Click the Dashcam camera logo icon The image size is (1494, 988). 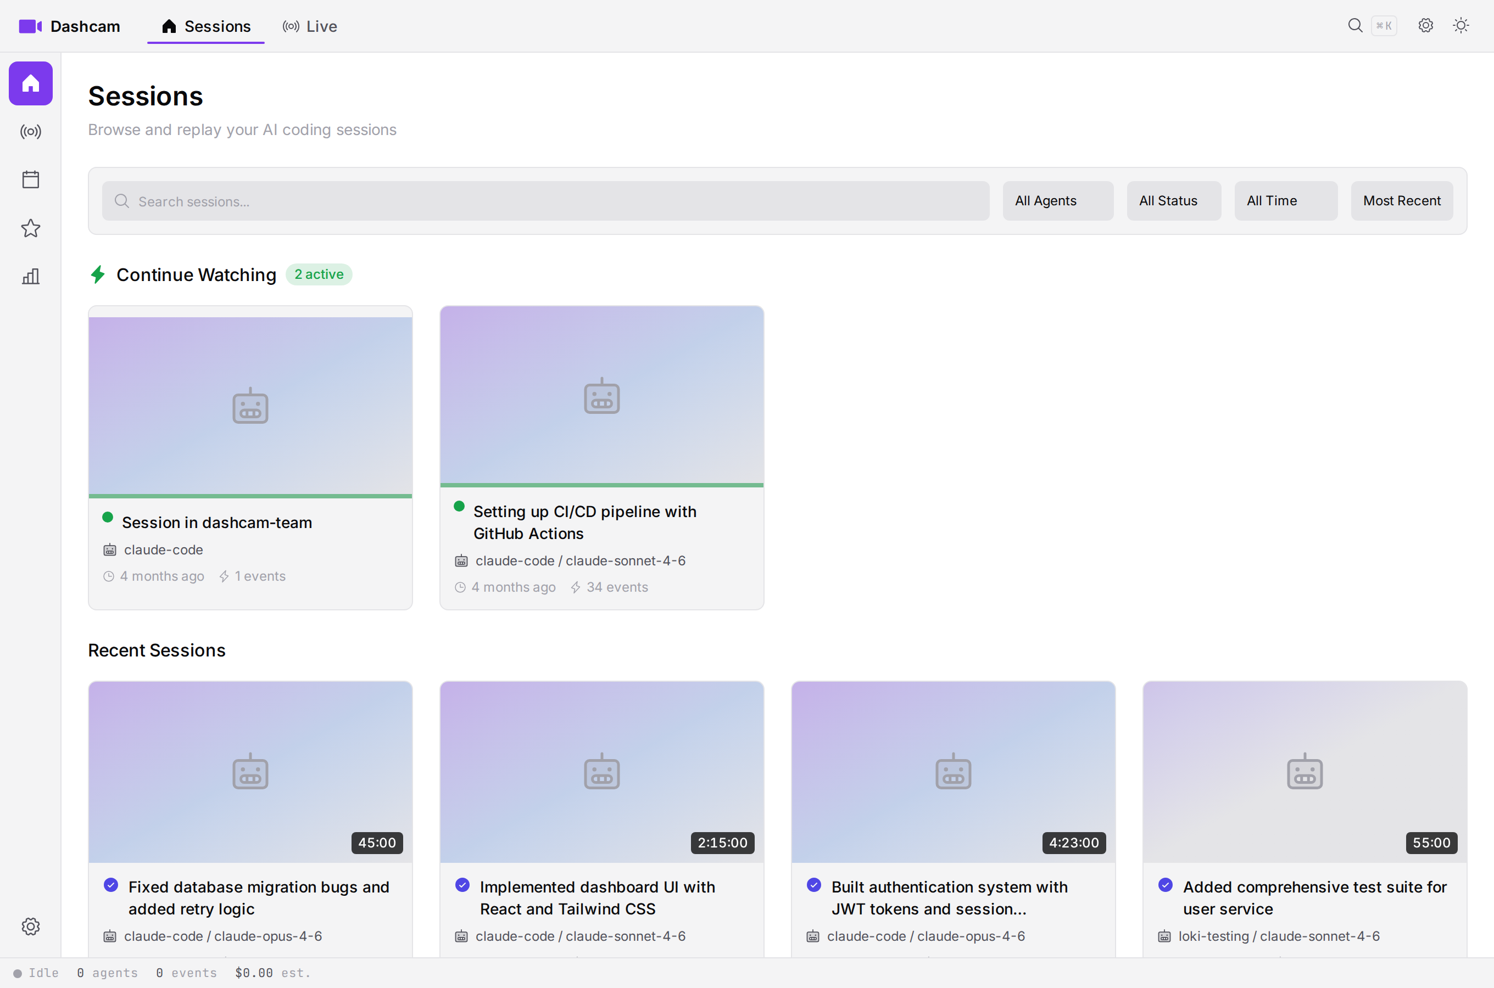point(30,26)
